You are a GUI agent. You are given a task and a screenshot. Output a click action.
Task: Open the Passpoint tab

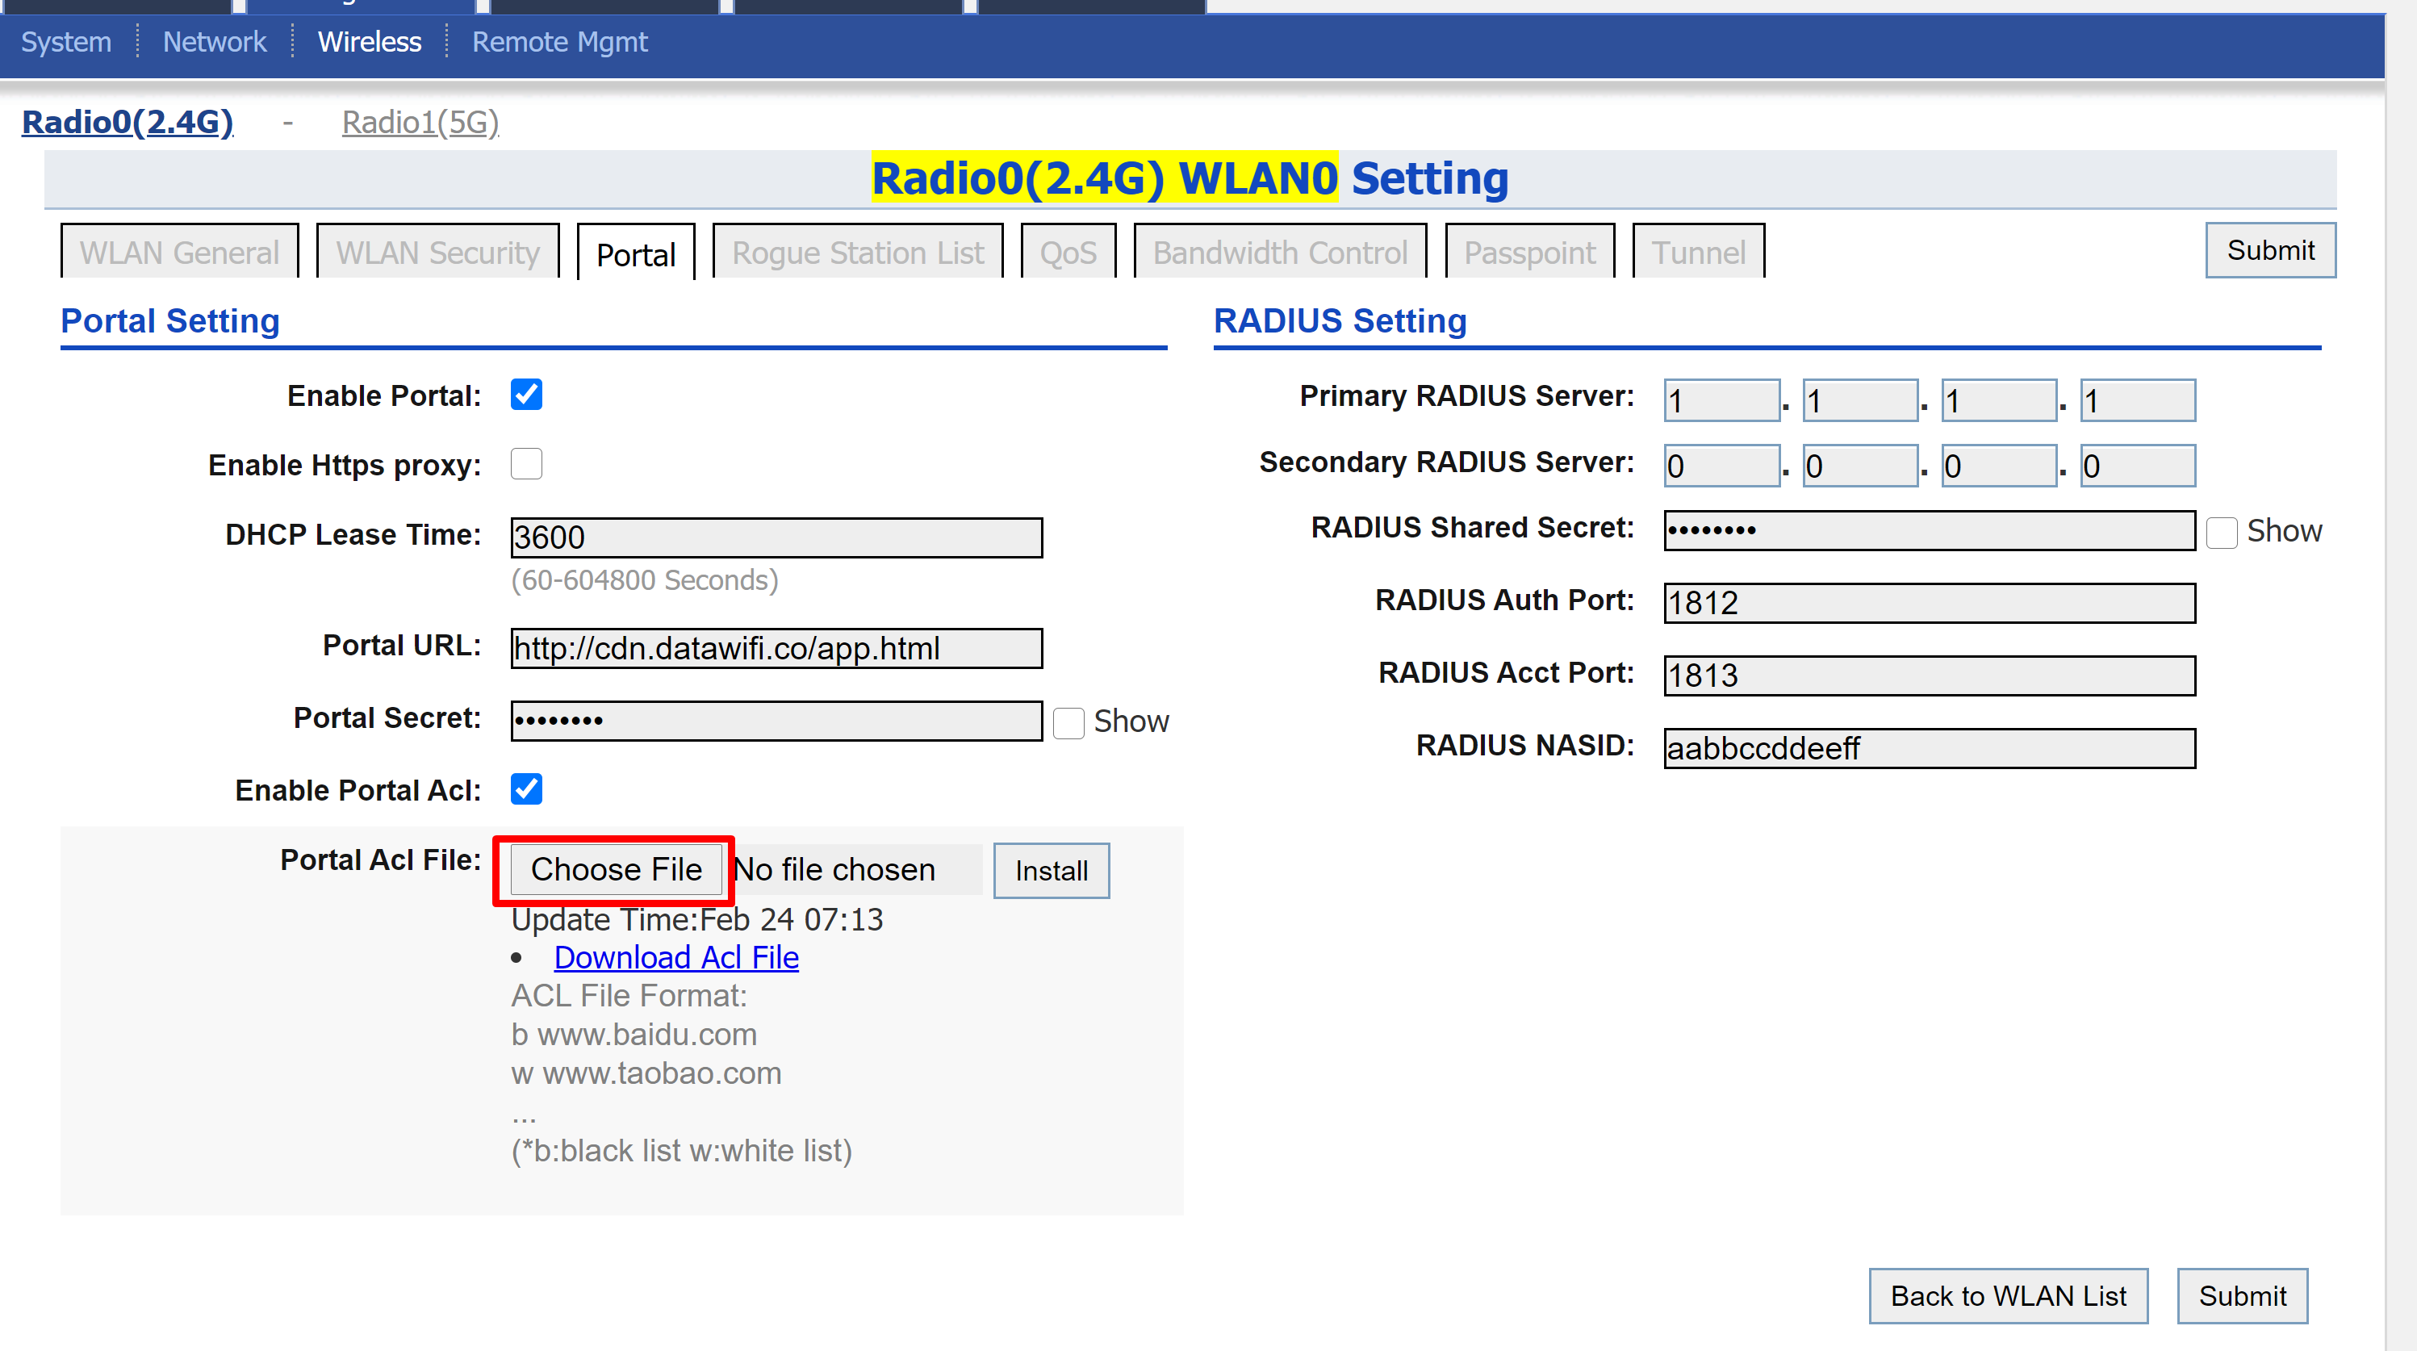[x=1529, y=253]
